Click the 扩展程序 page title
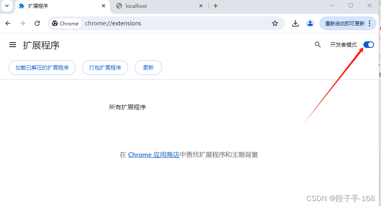The height and width of the screenshot is (206, 381). click(x=41, y=45)
